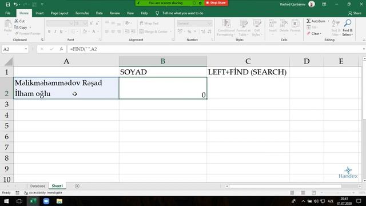This screenshot has height=206, width=366.
Task: Open Zoom app in taskbar
Action: (x=46, y=201)
